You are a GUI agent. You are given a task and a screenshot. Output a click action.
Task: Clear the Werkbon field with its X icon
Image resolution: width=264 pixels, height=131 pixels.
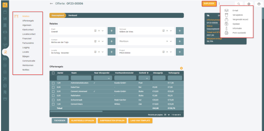coord(167,41)
